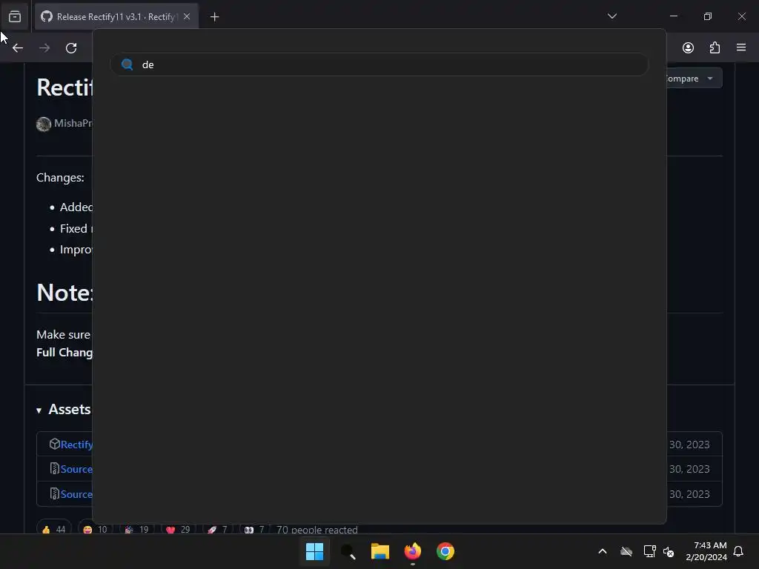Open taskbar Search icon
759x569 pixels.
tap(348, 551)
